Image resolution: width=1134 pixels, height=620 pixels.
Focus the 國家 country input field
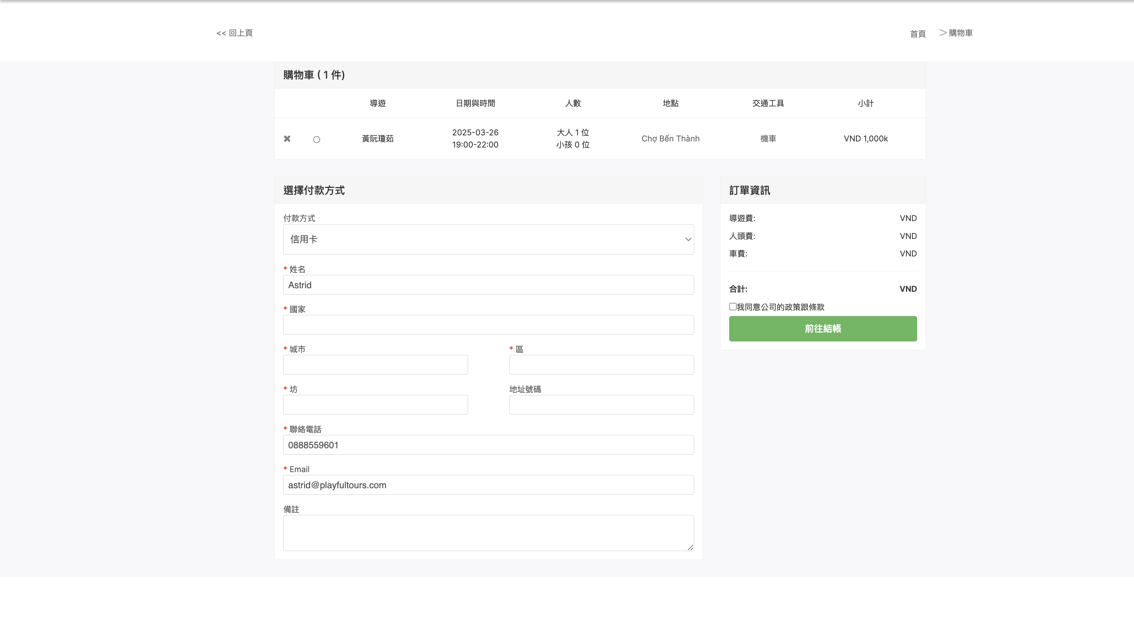tap(488, 325)
